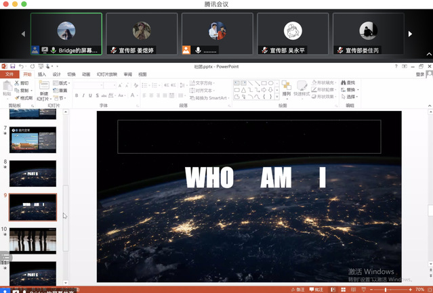Expand the Layout (版式) dropdown
The width and height of the screenshot is (433, 293).
point(64,83)
